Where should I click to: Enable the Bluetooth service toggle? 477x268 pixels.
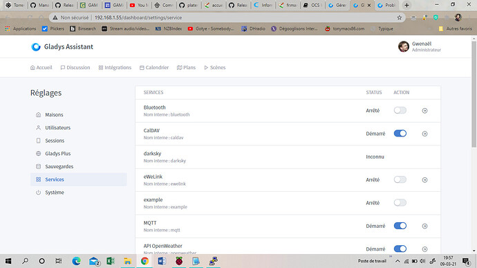[x=400, y=110]
